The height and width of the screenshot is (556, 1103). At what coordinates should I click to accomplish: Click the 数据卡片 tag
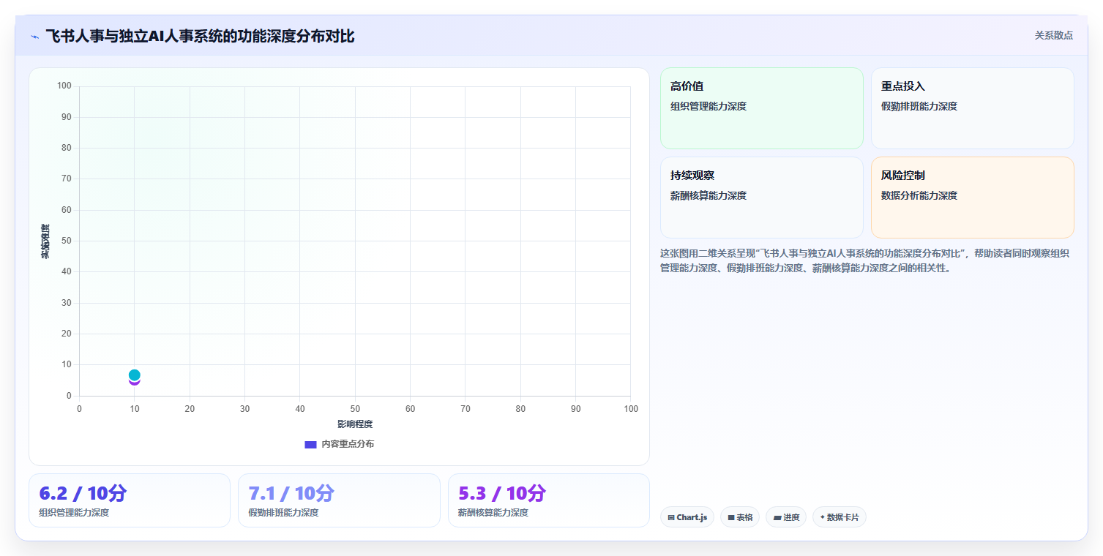coord(840,517)
